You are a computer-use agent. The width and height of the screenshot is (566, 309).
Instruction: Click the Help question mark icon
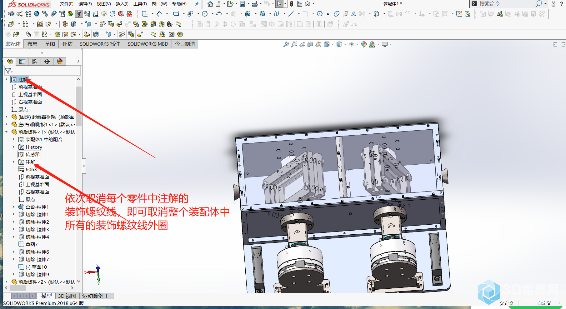[561, 4]
